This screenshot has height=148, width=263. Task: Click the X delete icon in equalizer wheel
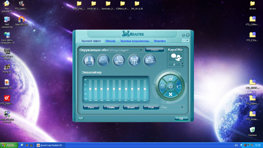(x=170, y=95)
